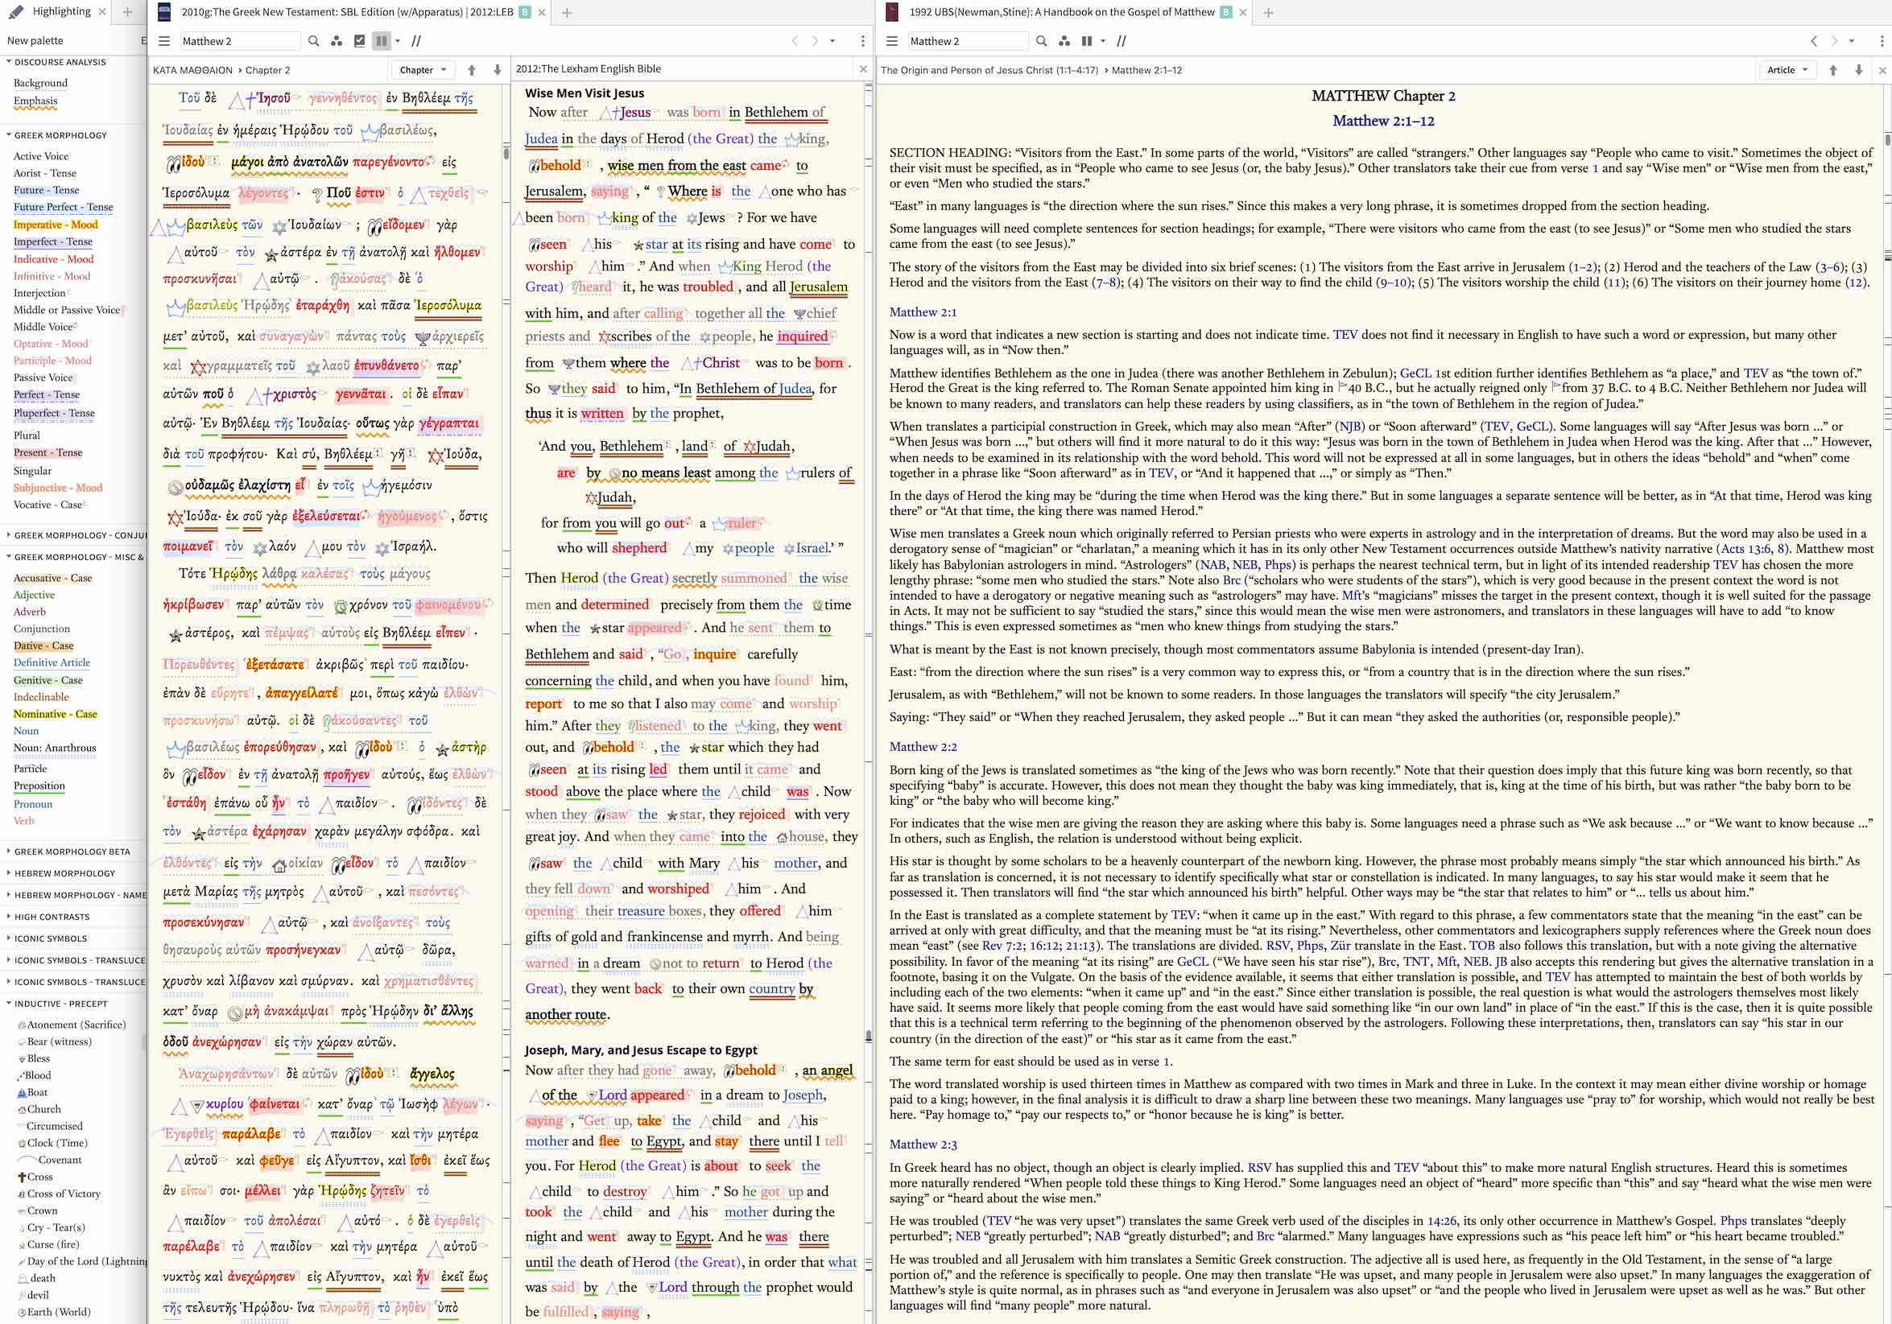Choose the Clock (Time) symbol style
This screenshot has width=1892, height=1324.
pos(52,1143)
